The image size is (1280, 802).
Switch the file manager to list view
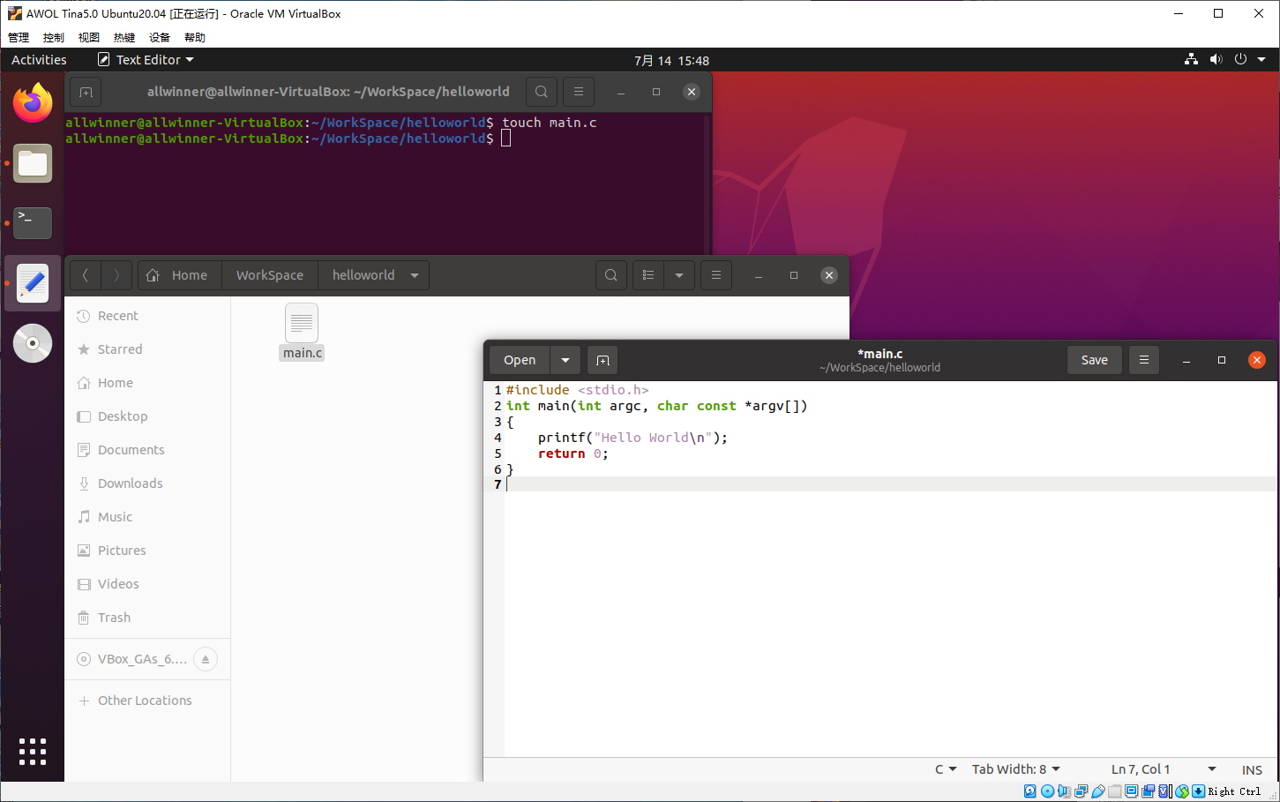(x=647, y=274)
